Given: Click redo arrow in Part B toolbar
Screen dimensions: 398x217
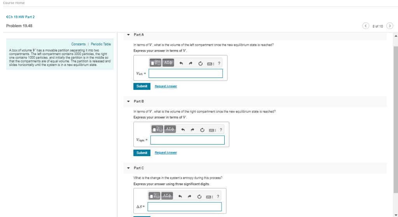Looking at the screenshot, I should [192, 130].
